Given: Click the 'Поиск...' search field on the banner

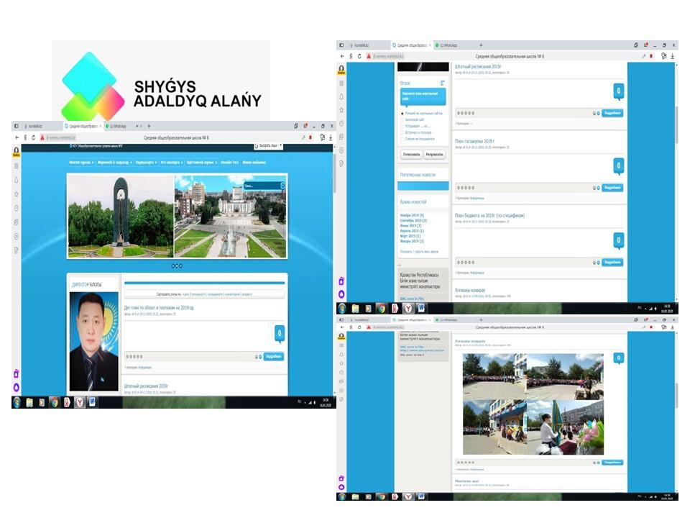Looking at the screenshot, I should (262, 186).
